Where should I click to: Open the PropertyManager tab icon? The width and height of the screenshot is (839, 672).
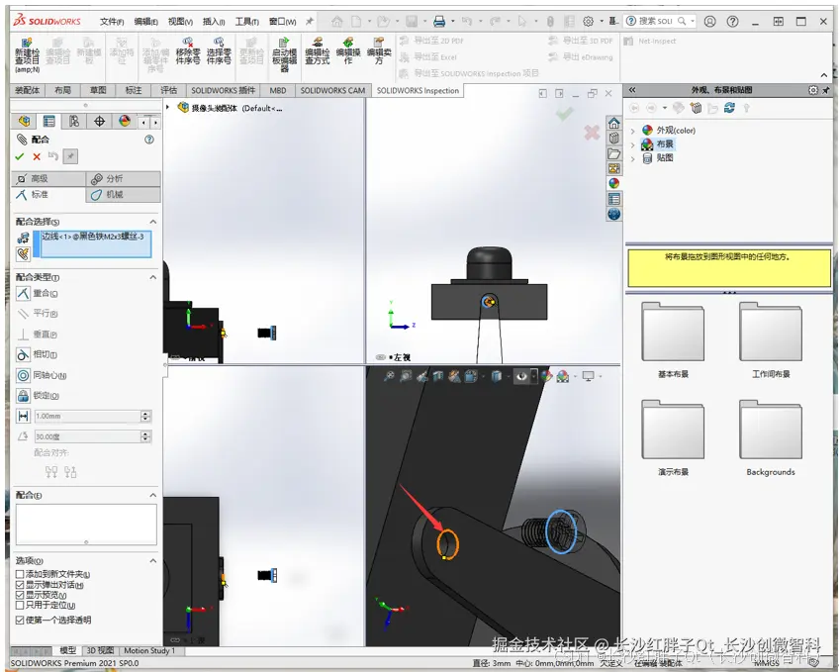[49, 122]
